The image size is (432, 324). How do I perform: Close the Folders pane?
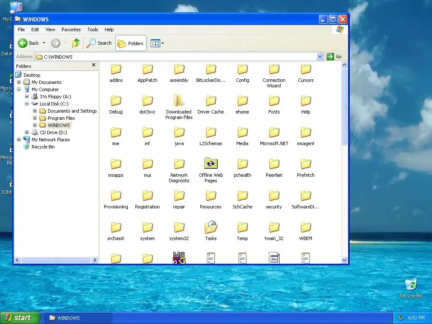coord(94,65)
